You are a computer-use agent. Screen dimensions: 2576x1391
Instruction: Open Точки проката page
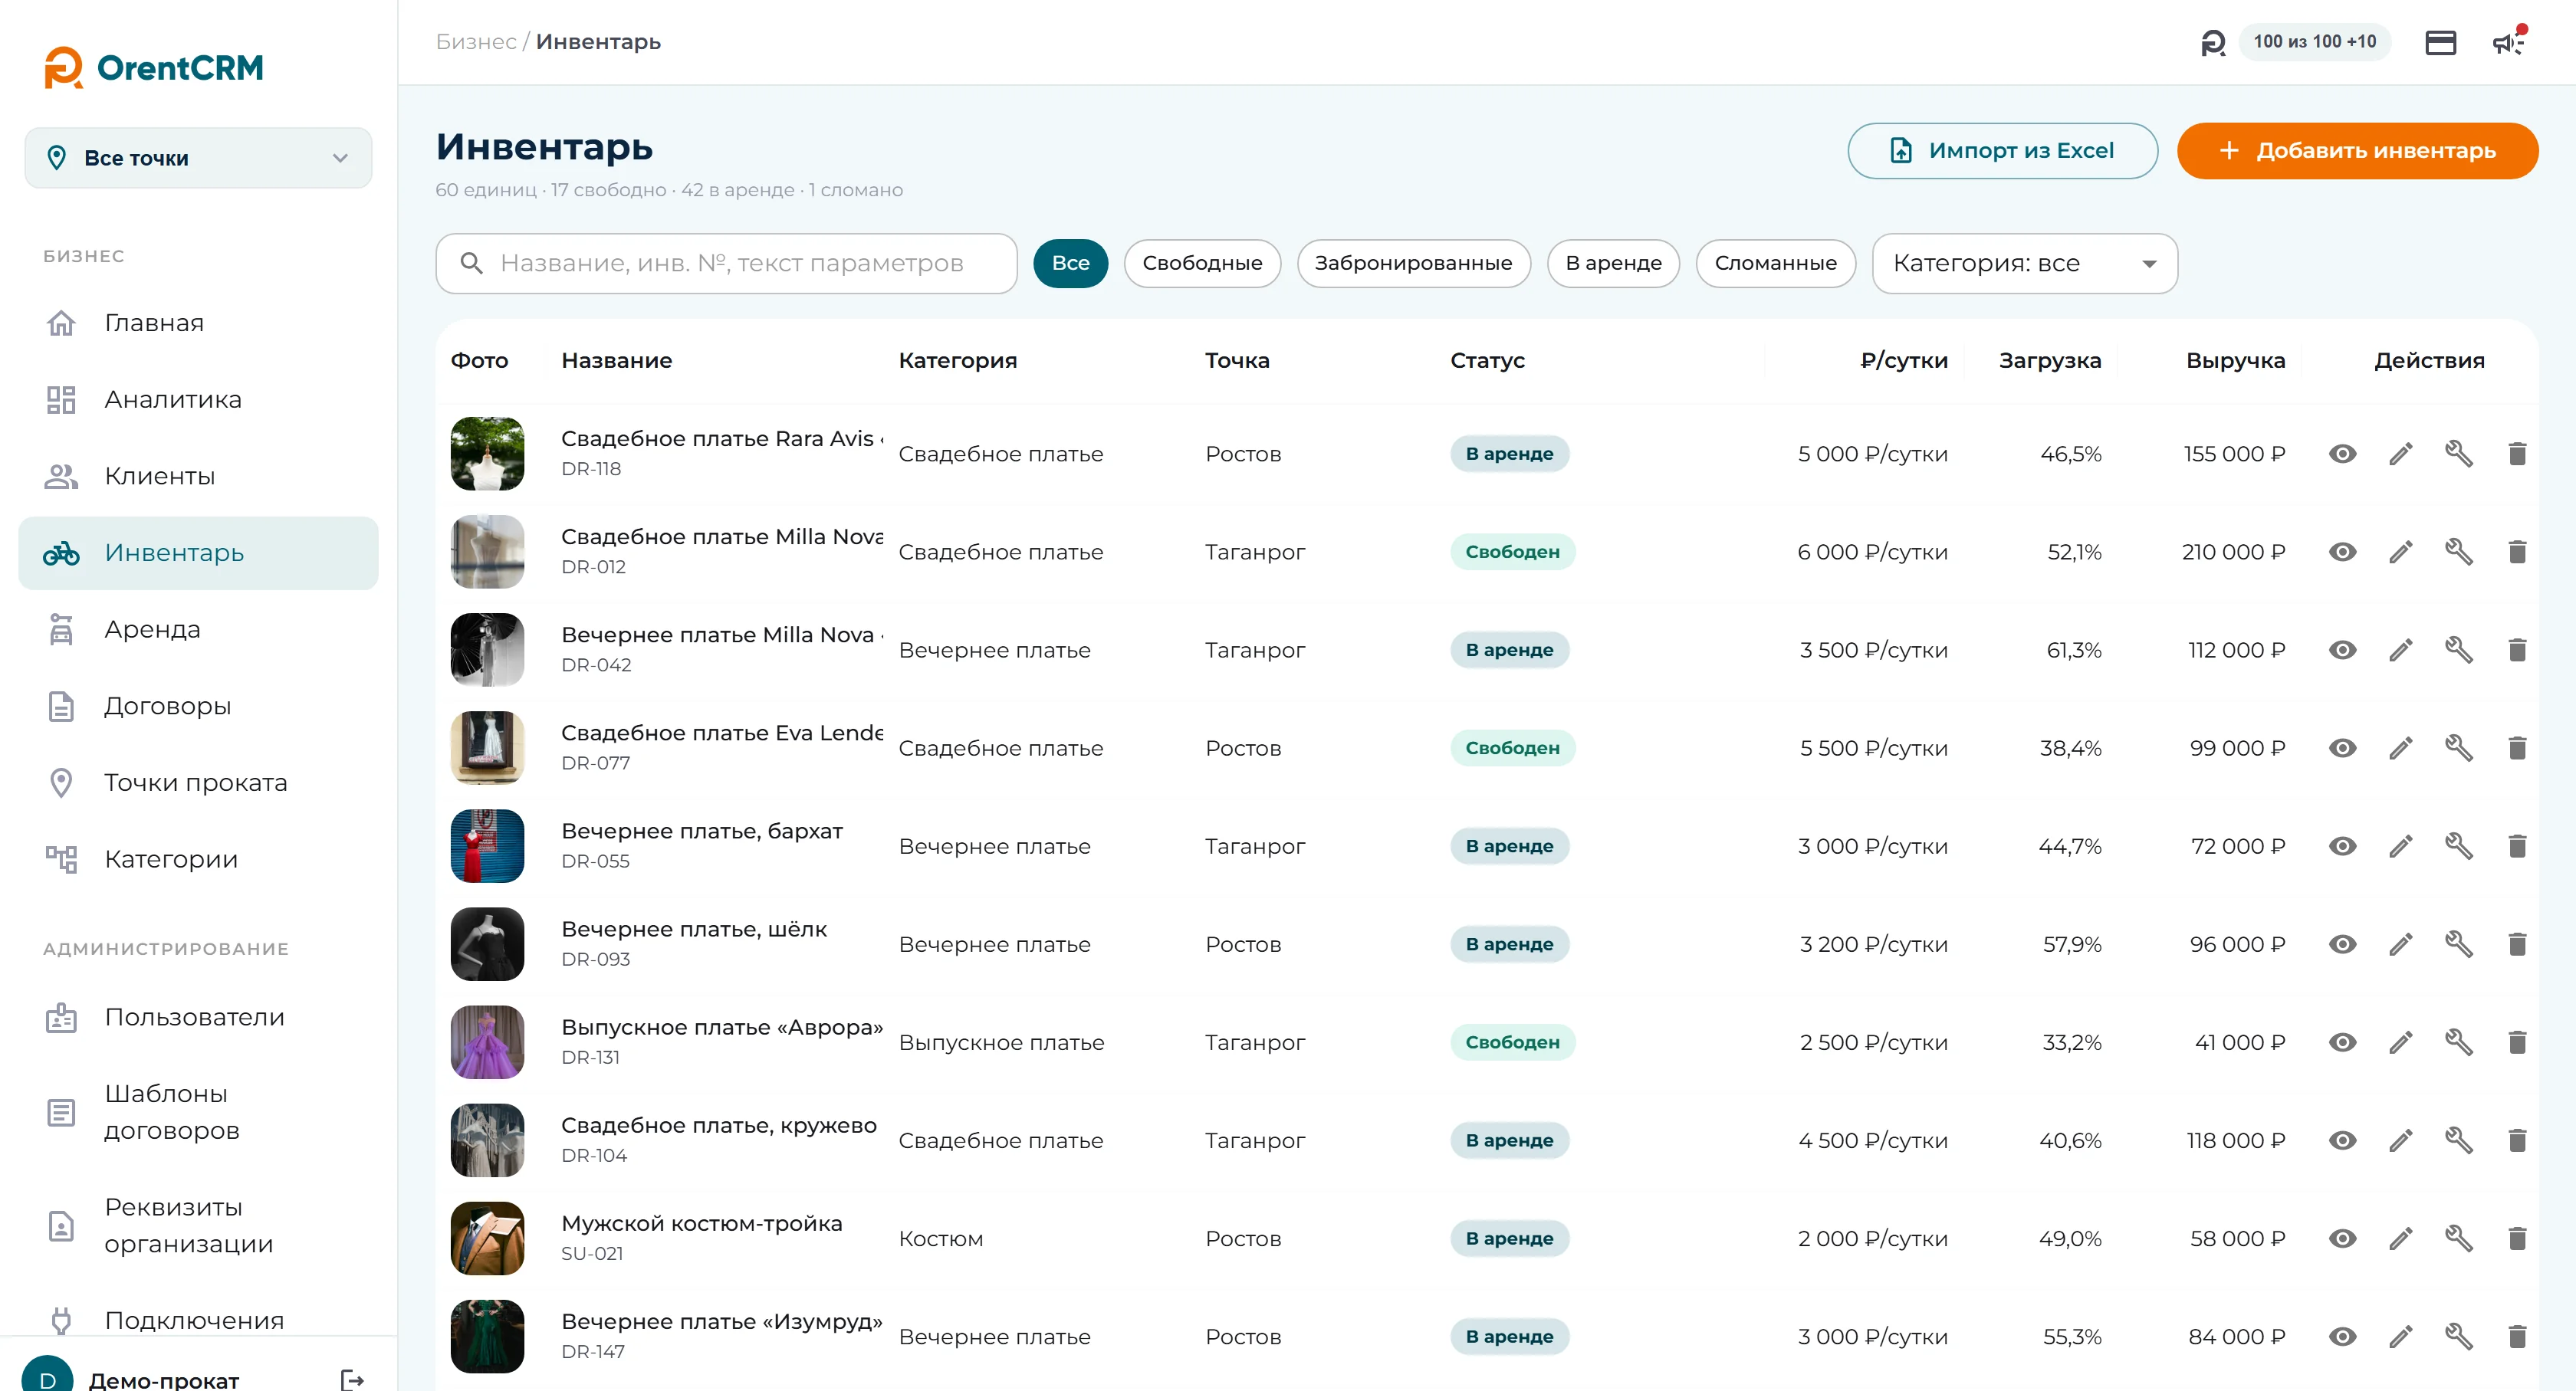pos(198,782)
